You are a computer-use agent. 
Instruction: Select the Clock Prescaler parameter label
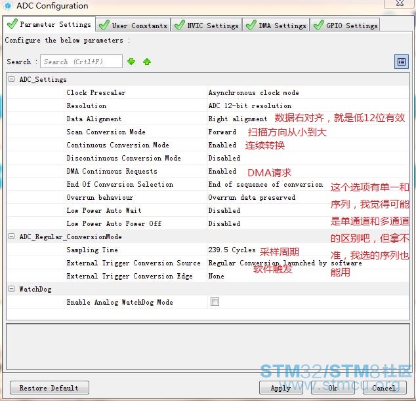96,92
